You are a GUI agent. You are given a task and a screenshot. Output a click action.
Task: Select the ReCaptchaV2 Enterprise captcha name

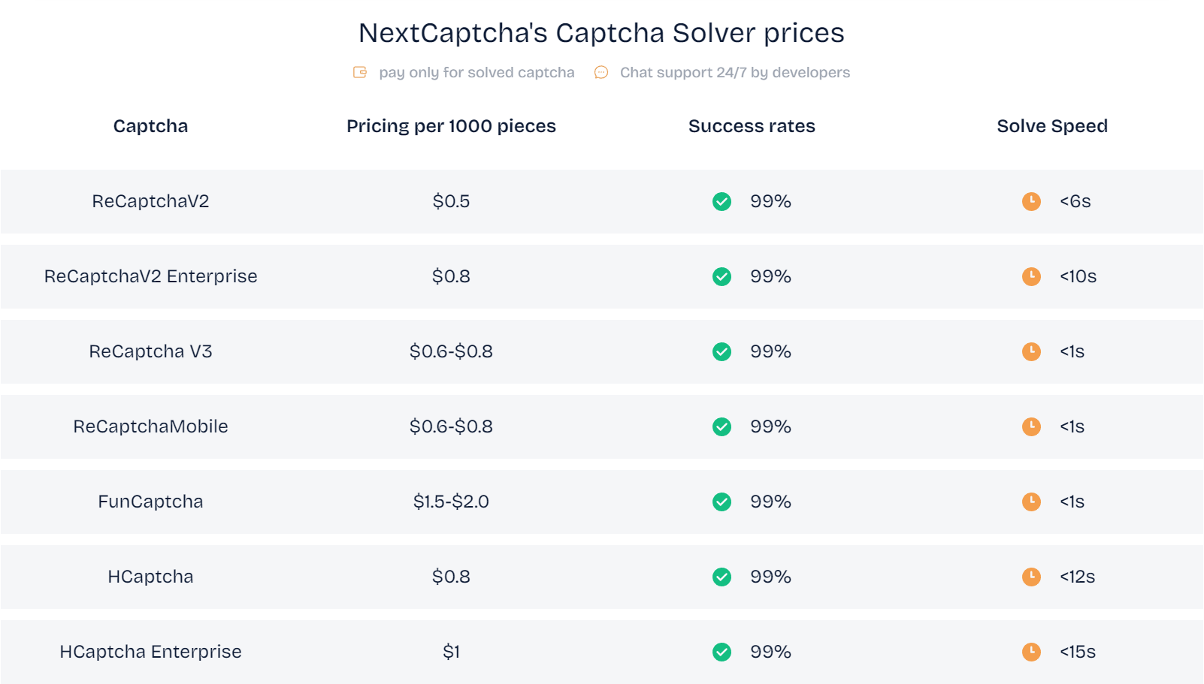point(150,276)
